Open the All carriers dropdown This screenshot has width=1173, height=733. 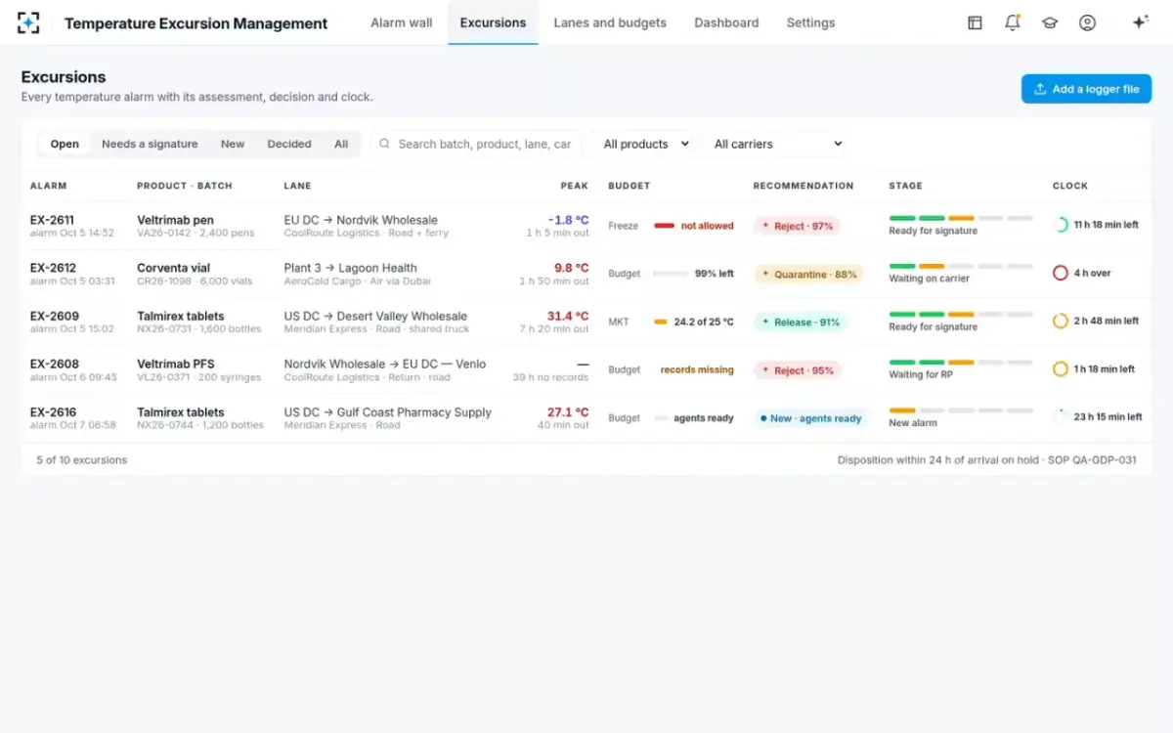click(777, 144)
